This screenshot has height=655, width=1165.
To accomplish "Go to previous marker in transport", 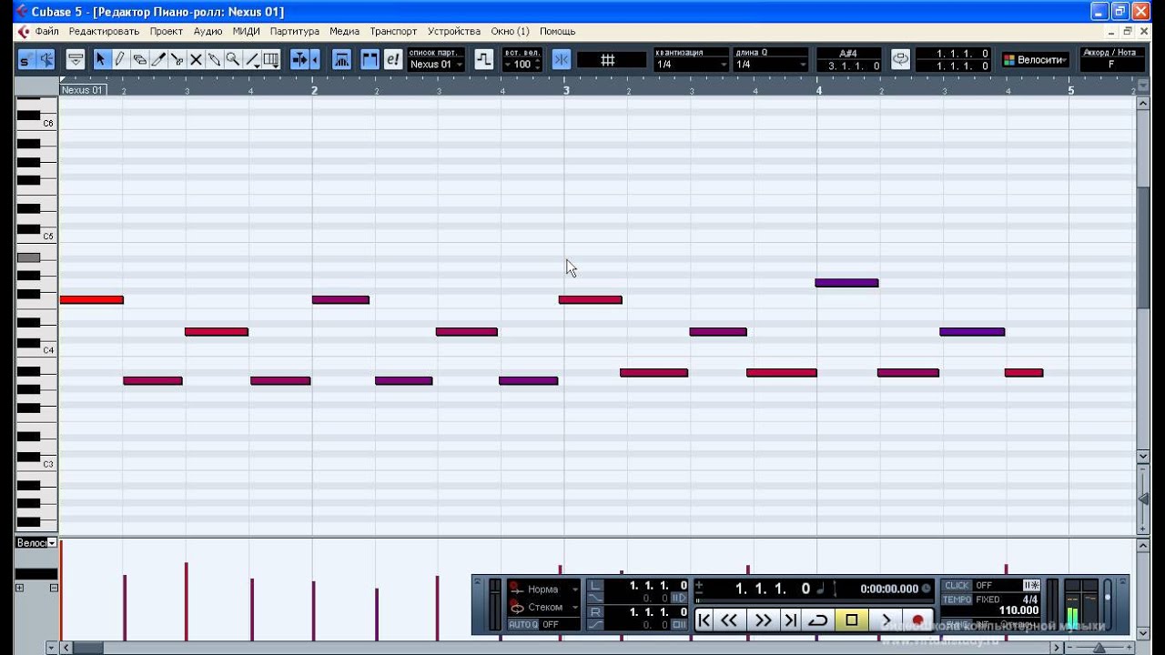I will [704, 620].
